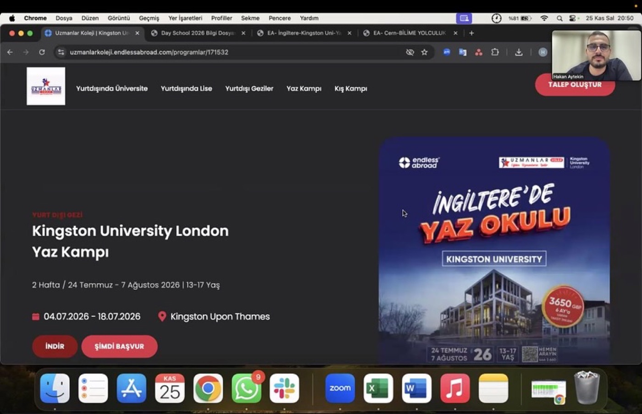Open Düzen menu
642x414 pixels.
pos(90,18)
